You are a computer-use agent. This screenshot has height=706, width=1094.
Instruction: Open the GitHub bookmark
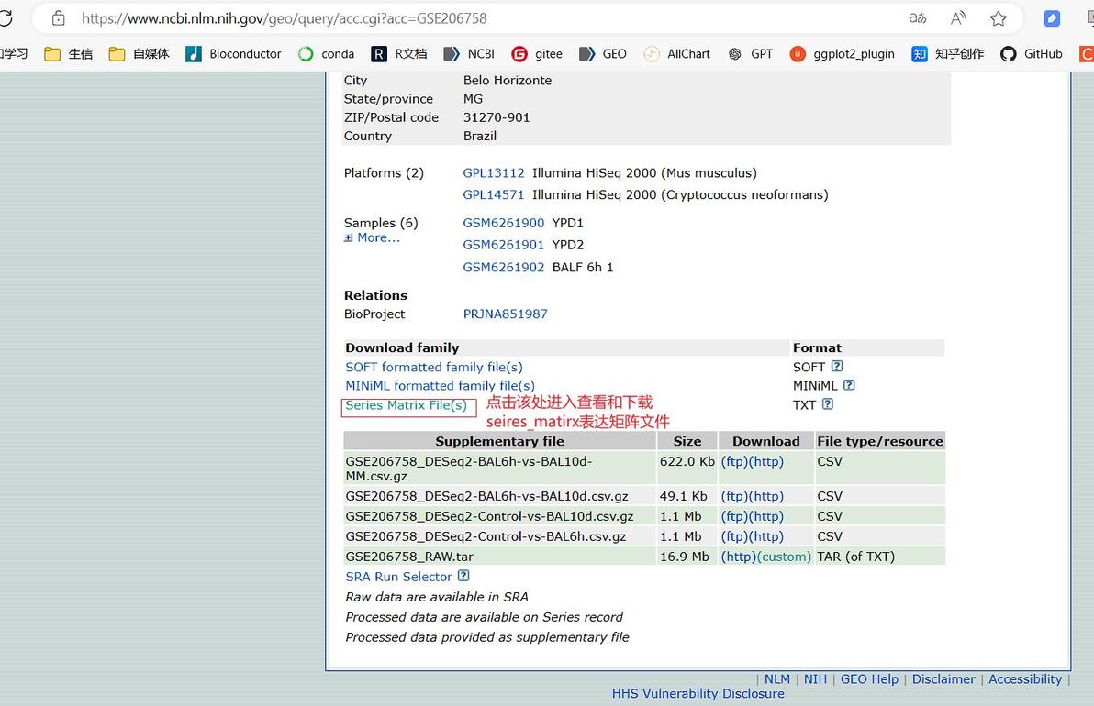tap(1032, 54)
